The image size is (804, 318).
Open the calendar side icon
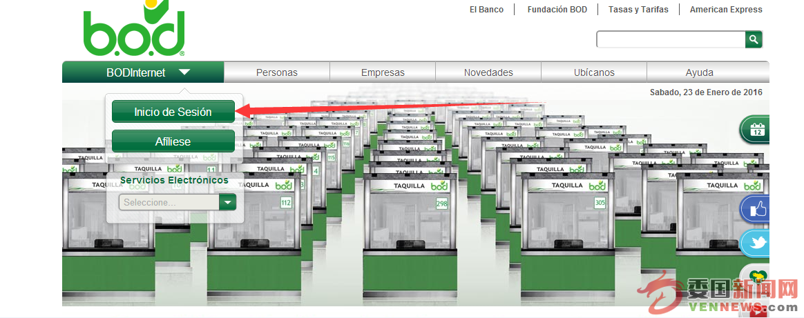tap(756, 130)
